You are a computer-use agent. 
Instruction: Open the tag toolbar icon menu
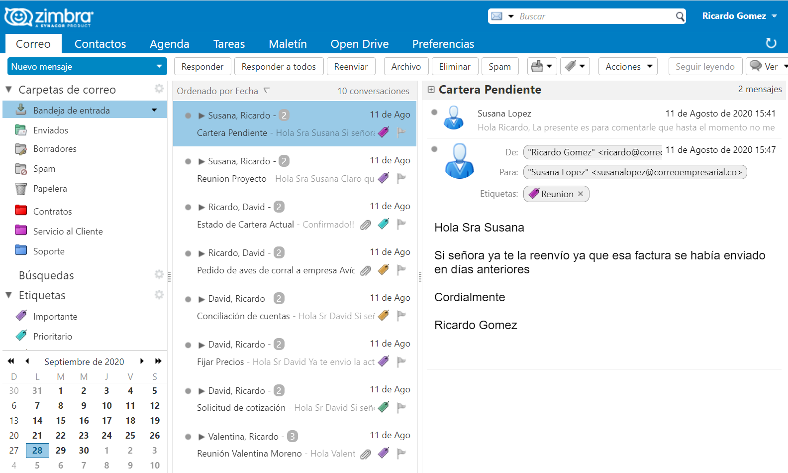(575, 66)
